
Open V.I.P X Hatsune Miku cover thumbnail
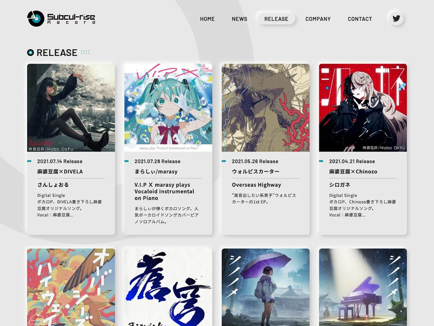(x=168, y=108)
